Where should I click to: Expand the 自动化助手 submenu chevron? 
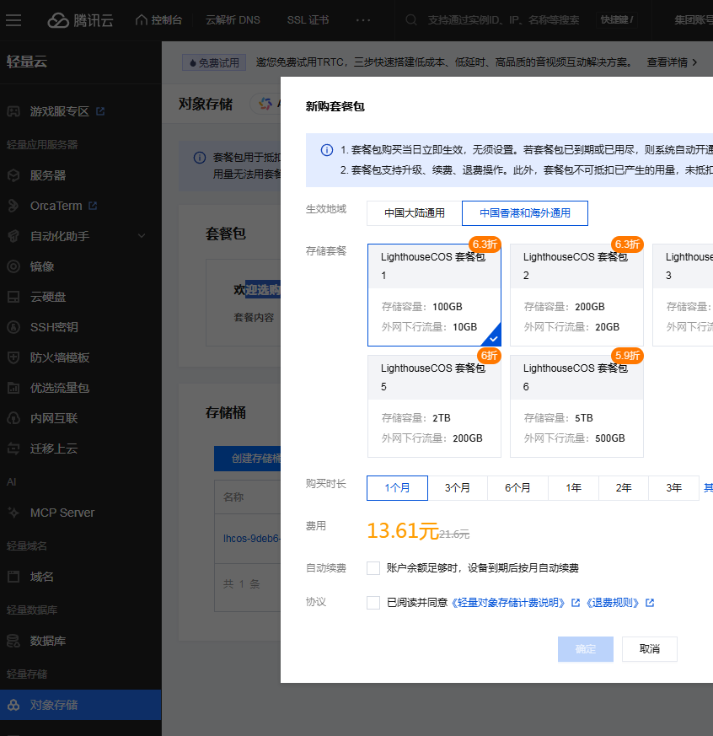click(142, 235)
